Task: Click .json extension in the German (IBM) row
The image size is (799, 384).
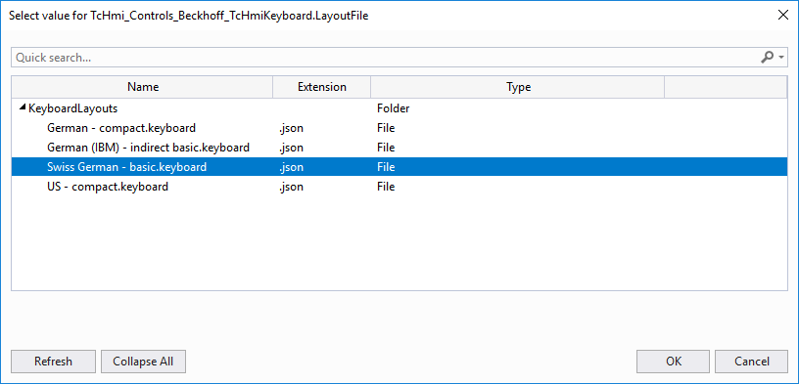Action: (291, 148)
